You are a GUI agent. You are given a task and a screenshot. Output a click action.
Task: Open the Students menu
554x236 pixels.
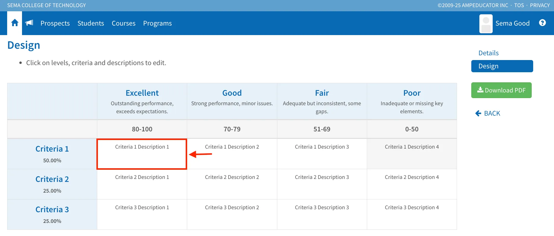click(91, 23)
